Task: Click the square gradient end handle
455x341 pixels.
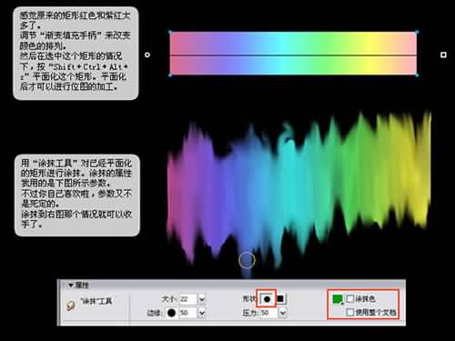Action: point(443,55)
